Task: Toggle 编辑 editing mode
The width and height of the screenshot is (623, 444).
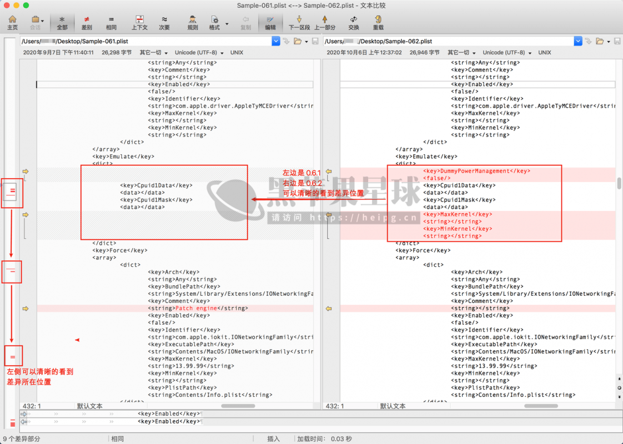Action: [270, 21]
